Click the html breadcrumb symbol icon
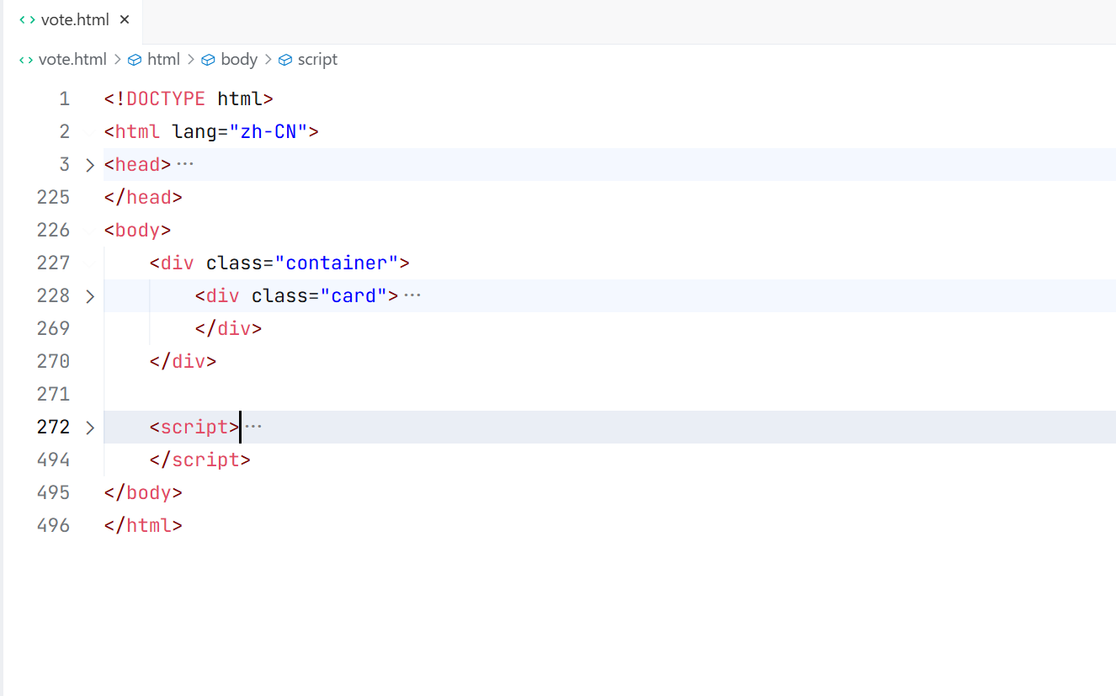1116x696 pixels. tap(135, 60)
